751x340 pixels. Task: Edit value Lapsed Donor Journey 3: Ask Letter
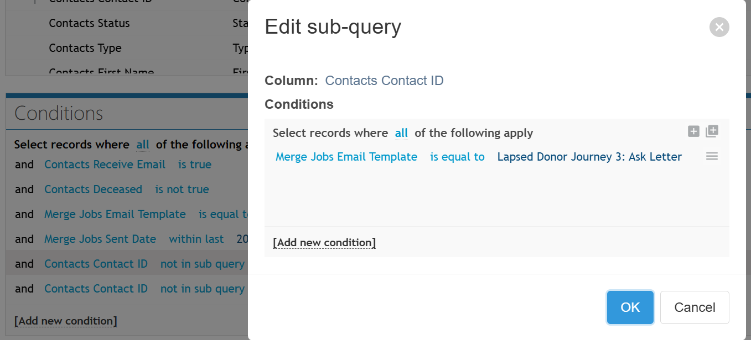point(589,157)
